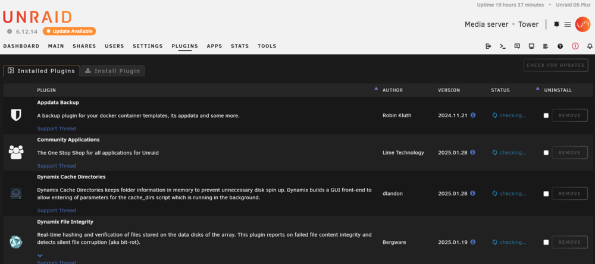Image resolution: width=595 pixels, height=264 pixels.
Task: Click author name dlandon
Action: pyautogui.click(x=393, y=194)
